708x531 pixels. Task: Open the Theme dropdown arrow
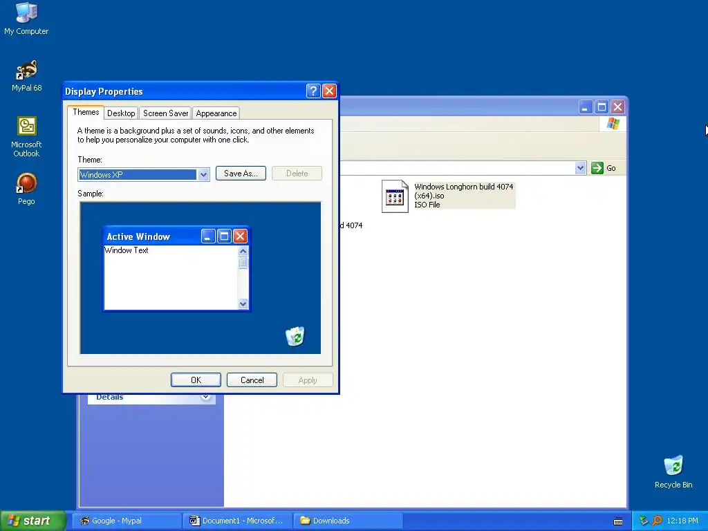[203, 175]
